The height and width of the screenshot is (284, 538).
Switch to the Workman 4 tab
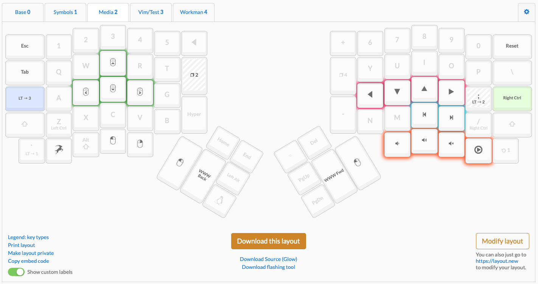click(x=193, y=12)
